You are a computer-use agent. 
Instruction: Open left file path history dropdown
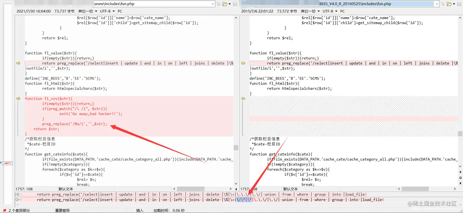(213, 4)
